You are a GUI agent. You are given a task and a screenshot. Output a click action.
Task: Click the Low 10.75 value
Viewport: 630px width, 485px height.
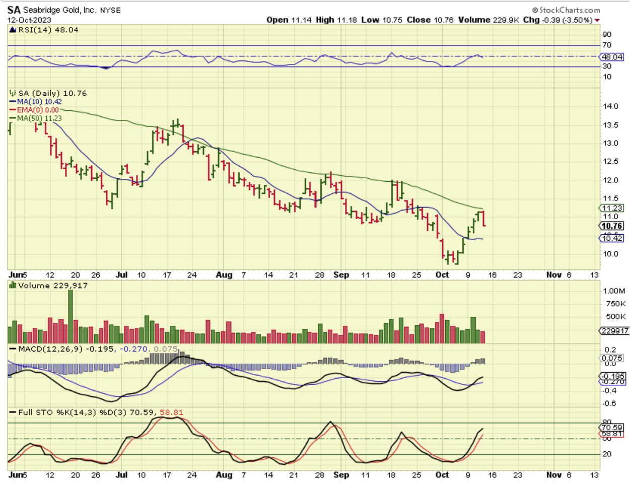[x=382, y=20]
